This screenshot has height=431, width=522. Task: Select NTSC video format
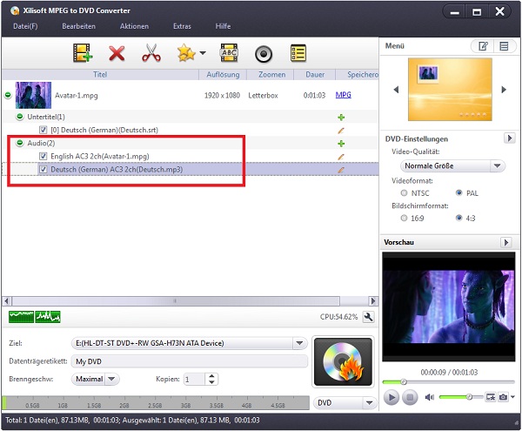pos(404,192)
